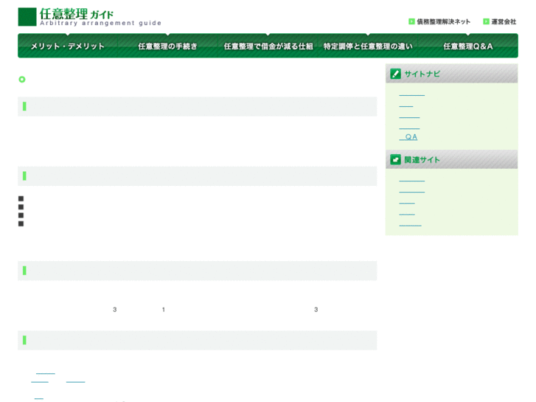Viewport: 536px width, 402px height.
Task: Select メリット・デメリット in the navigation bar
Action: click(x=68, y=46)
